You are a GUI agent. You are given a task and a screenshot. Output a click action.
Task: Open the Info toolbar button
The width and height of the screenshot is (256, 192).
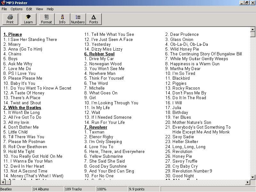[x=62, y=19]
